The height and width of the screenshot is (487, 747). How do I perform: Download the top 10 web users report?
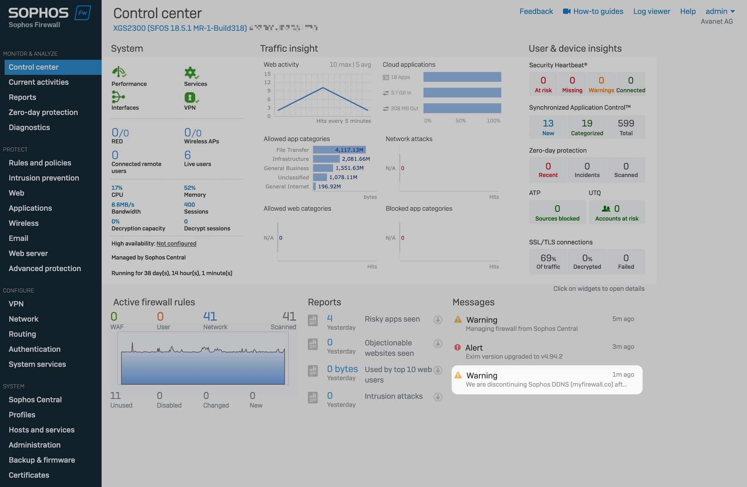pyautogui.click(x=438, y=370)
